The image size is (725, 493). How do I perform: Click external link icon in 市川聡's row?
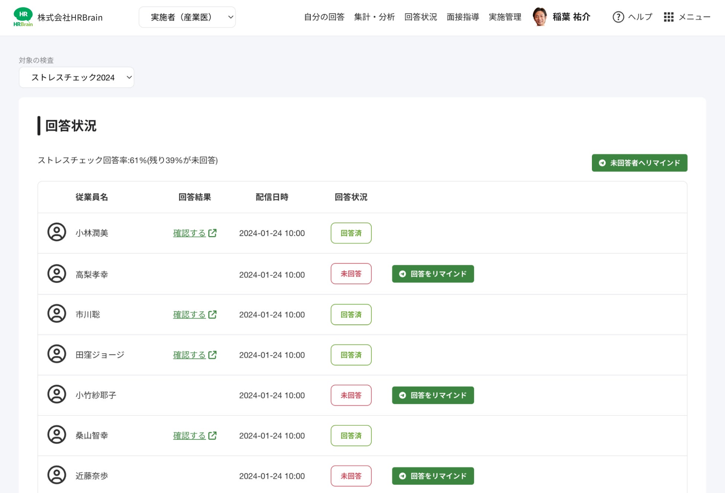[213, 315]
